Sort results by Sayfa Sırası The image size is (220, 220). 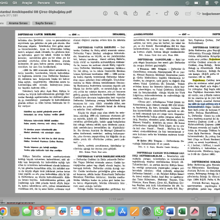click(x=44, y=23)
